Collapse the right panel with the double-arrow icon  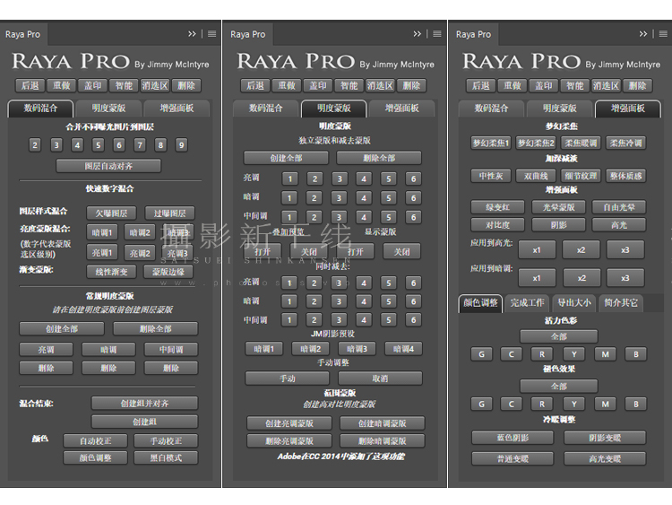click(643, 34)
